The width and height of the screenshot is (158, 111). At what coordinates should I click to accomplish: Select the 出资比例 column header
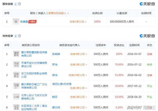click(97, 13)
